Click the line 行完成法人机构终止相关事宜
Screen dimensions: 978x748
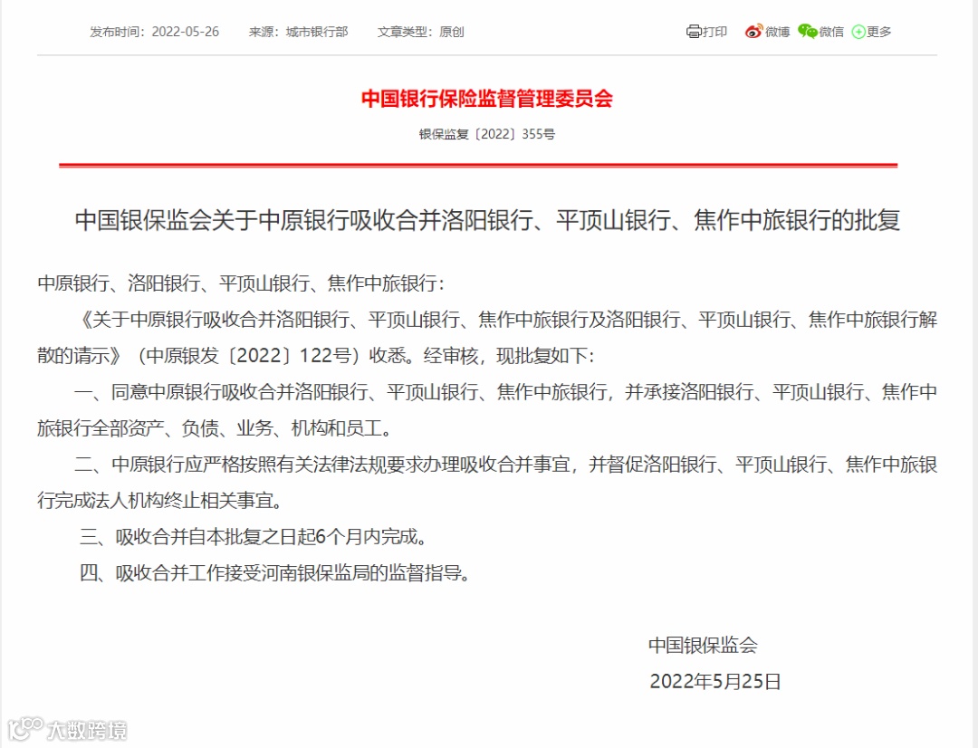coord(160,501)
